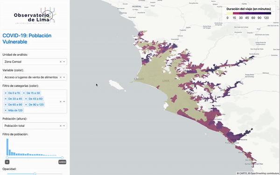The image size is (280, 175).
Task: Click the pale yellow legend swatch
Action: point(230,14)
